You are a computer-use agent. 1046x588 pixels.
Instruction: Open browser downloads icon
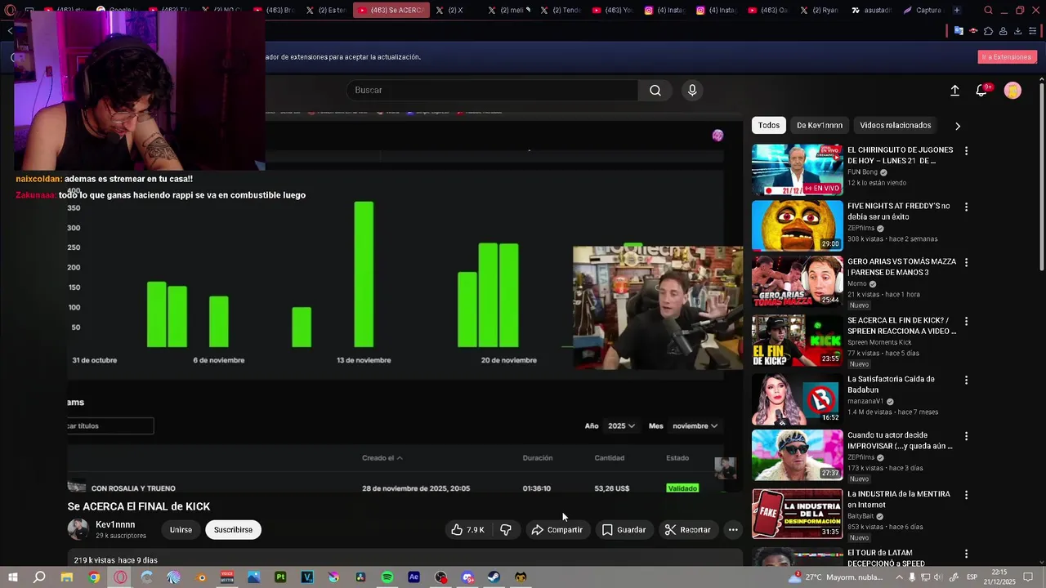(1017, 31)
